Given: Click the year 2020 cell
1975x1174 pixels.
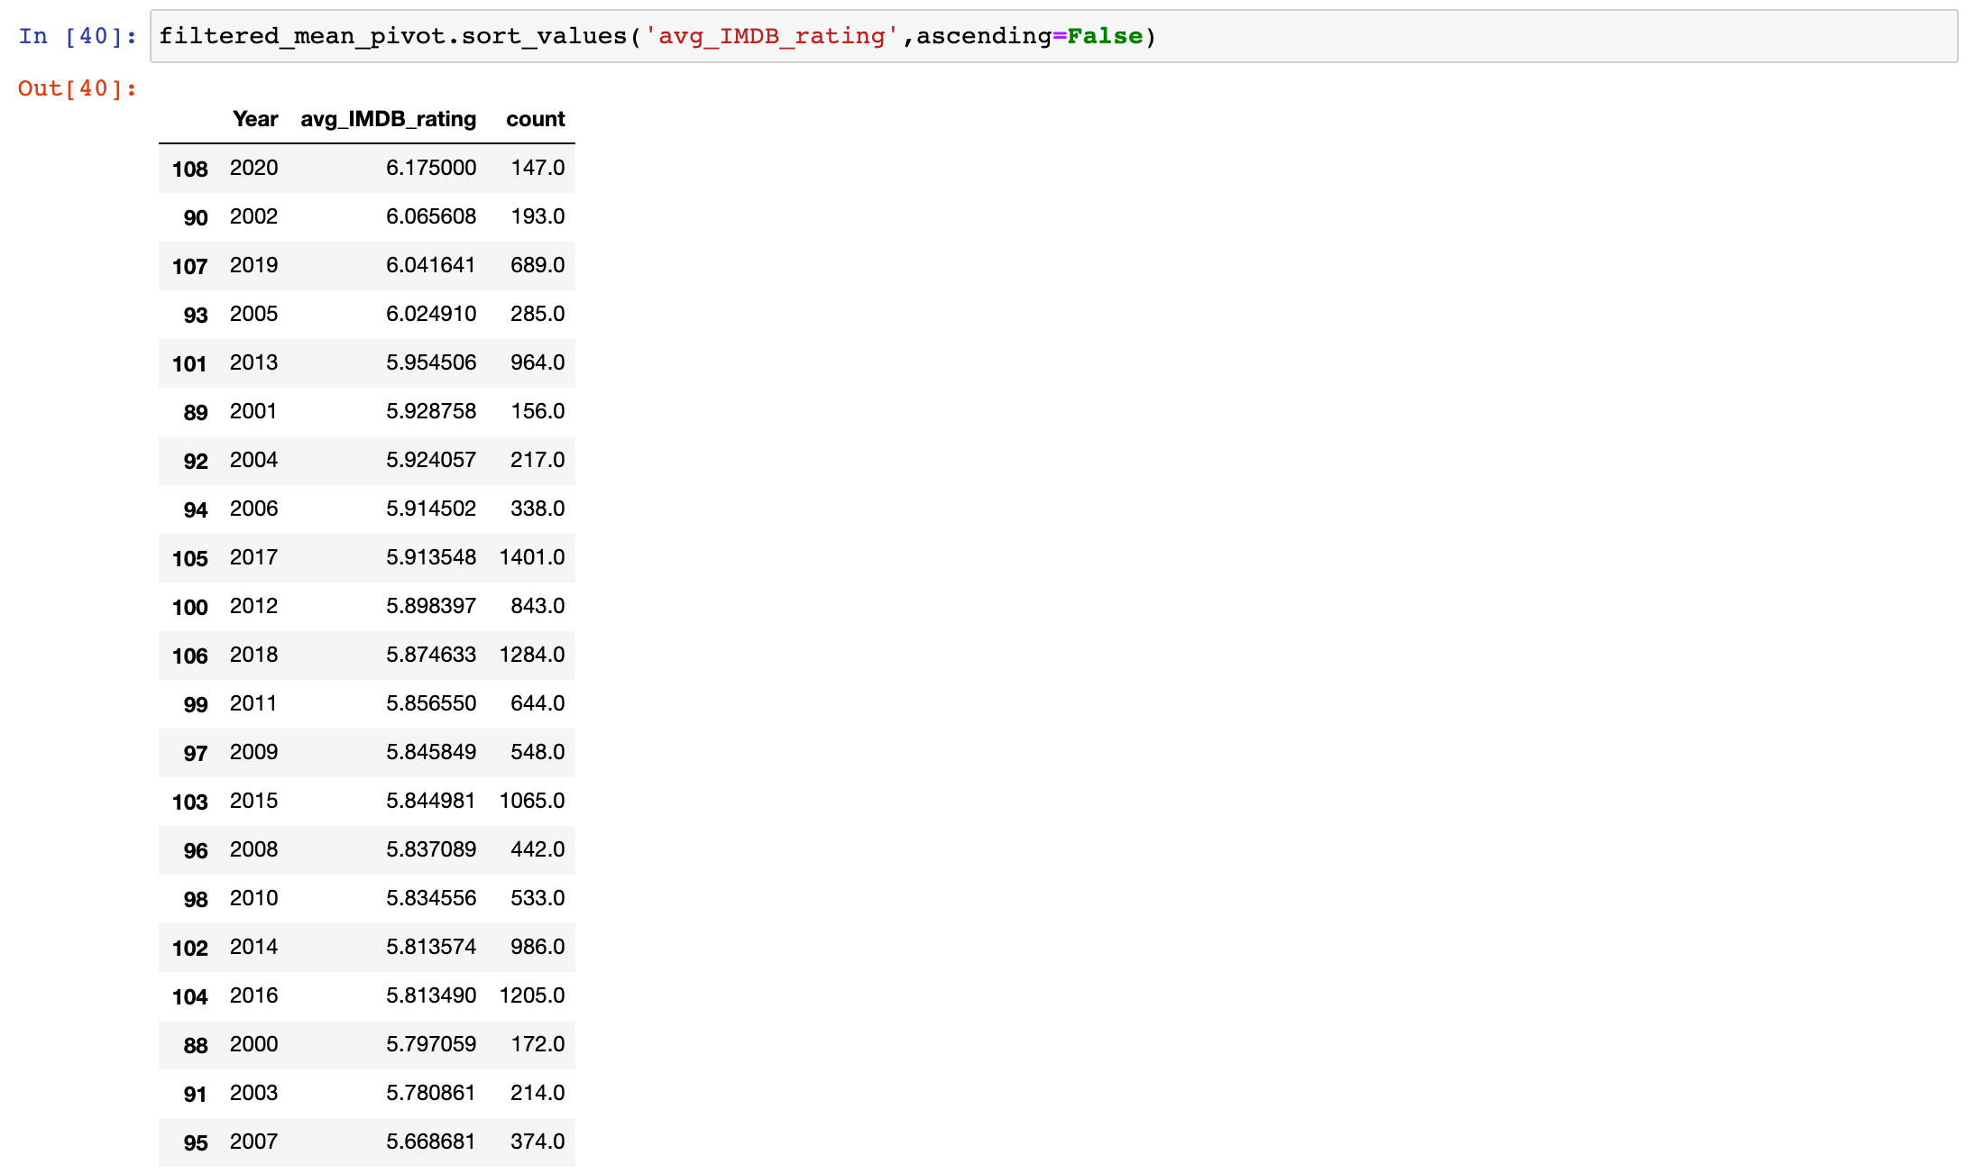Looking at the screenshot, I should (253, 168).
